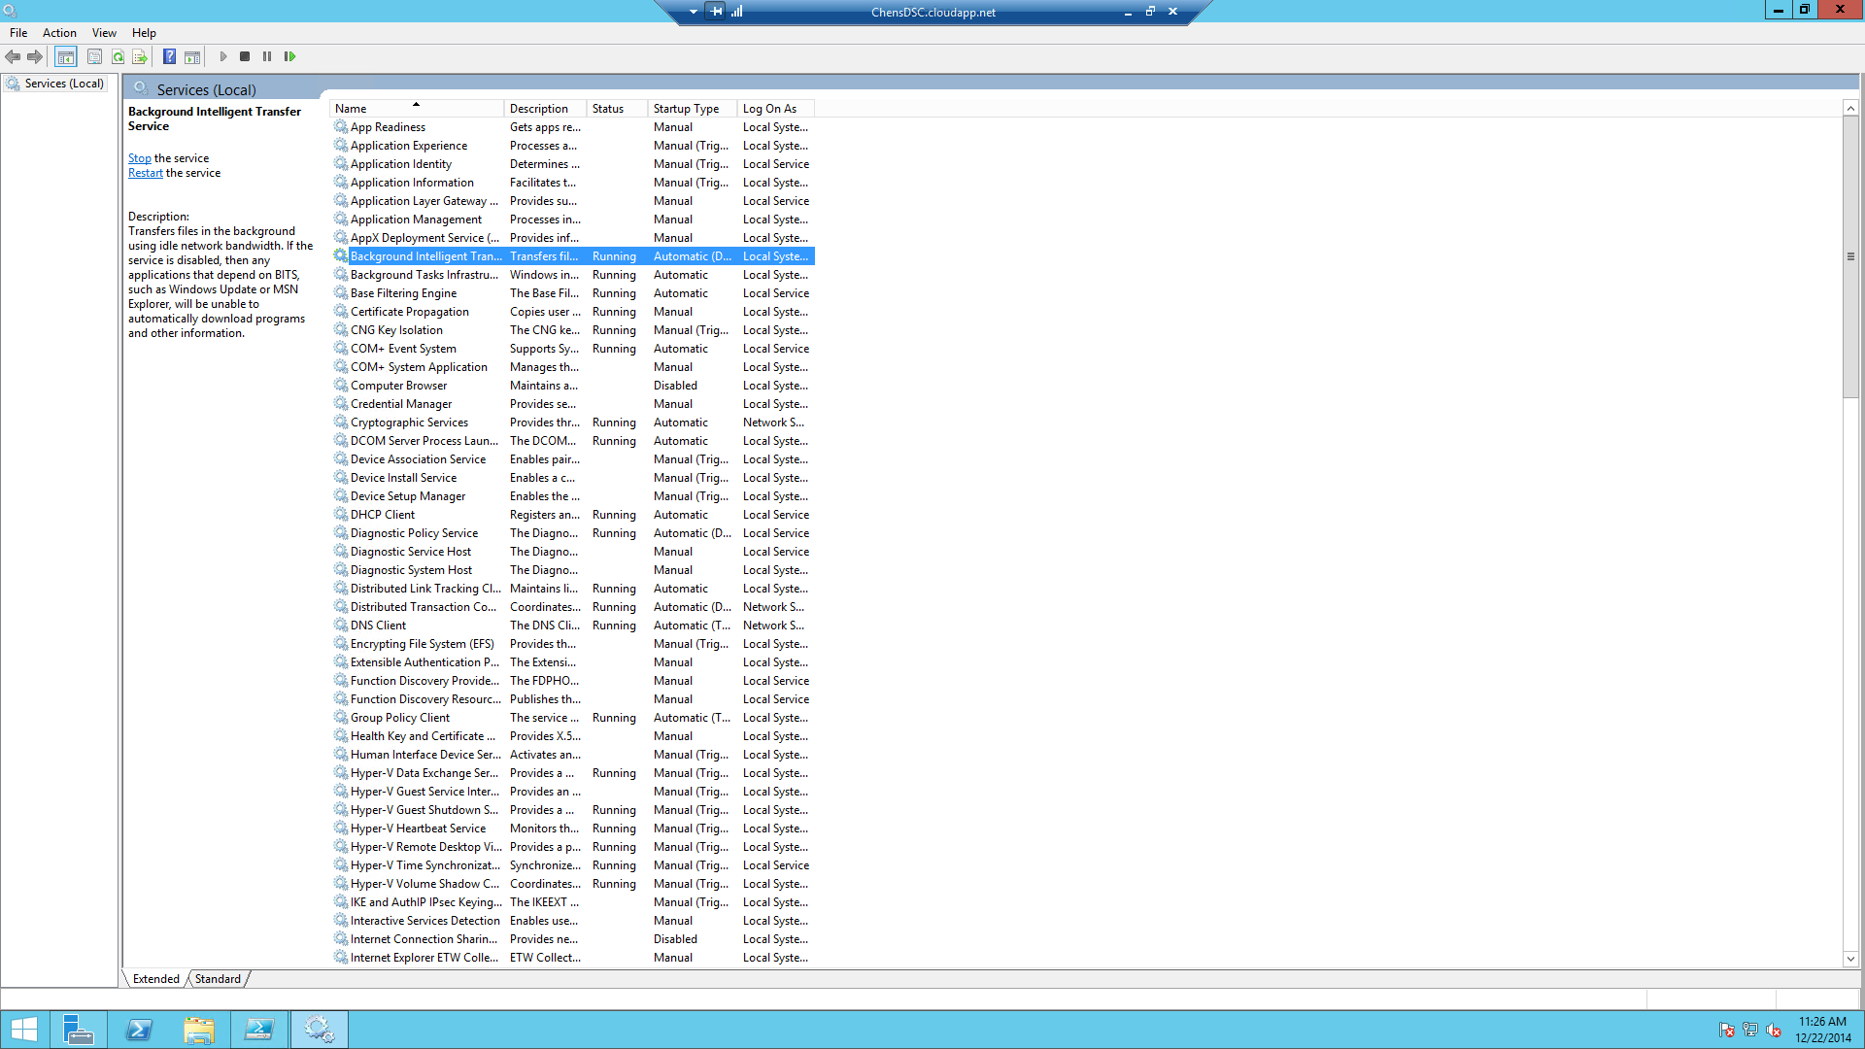Click the Action Center flag tray icon
The height and width of the screenshot is (1049, 1865).
pyautogui.click(x=1726, y=1031)
